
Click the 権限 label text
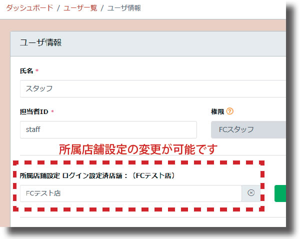tap(217, 111)
